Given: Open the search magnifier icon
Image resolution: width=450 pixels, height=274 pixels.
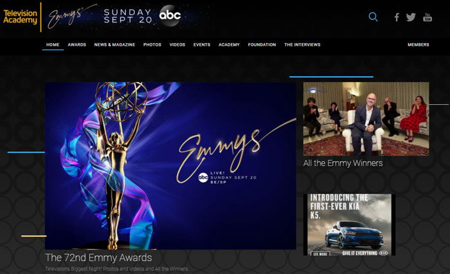Looking at the screenshot, I should (x=373, y=17).
